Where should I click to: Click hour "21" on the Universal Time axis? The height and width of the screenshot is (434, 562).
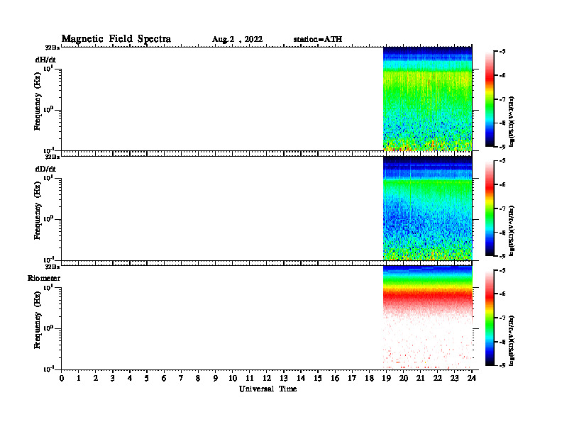coord(420,378)
